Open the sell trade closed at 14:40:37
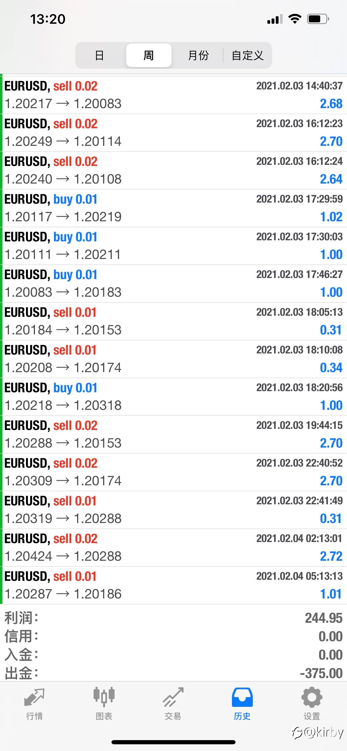 click(x=173, y=95)
